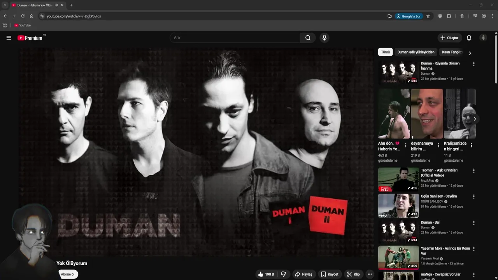Open browser profile icon in toolbar

click(484, 16)
